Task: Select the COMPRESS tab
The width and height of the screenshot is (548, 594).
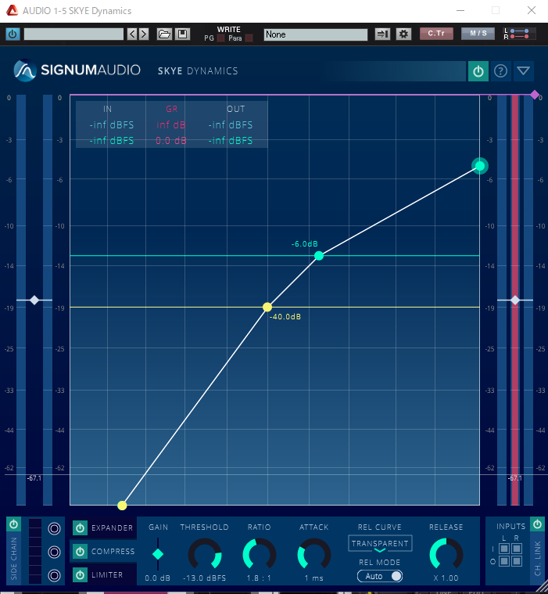Action: 113,552
